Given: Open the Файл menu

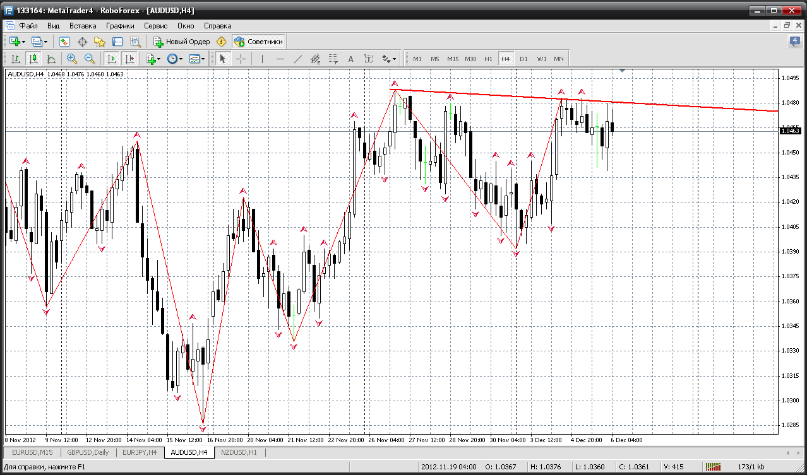Looking at the screenshot, I should pyautogui.click(x=28, y=26).
